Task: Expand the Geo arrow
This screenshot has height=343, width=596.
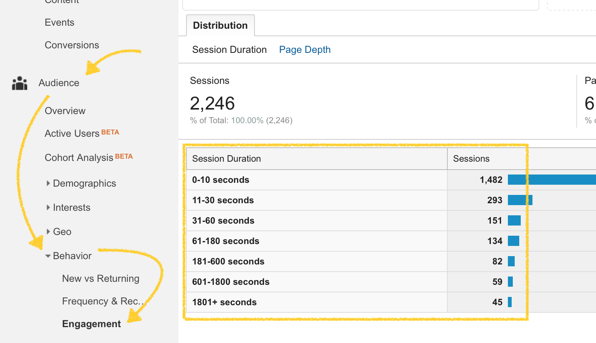Action: point(48,232)
